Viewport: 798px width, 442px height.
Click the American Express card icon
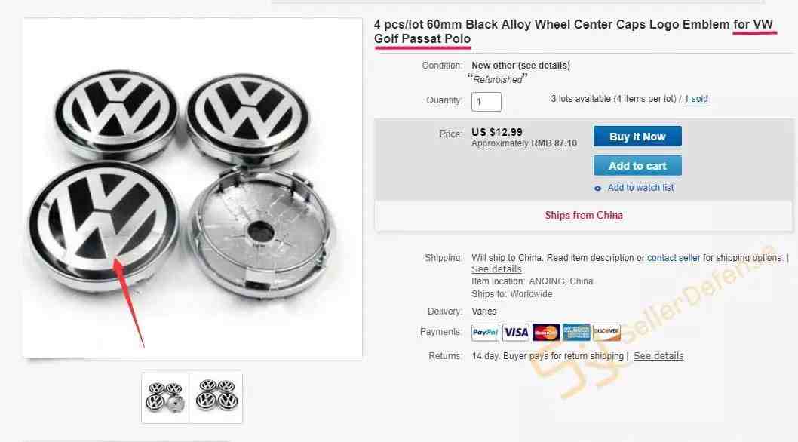[576, 333]
